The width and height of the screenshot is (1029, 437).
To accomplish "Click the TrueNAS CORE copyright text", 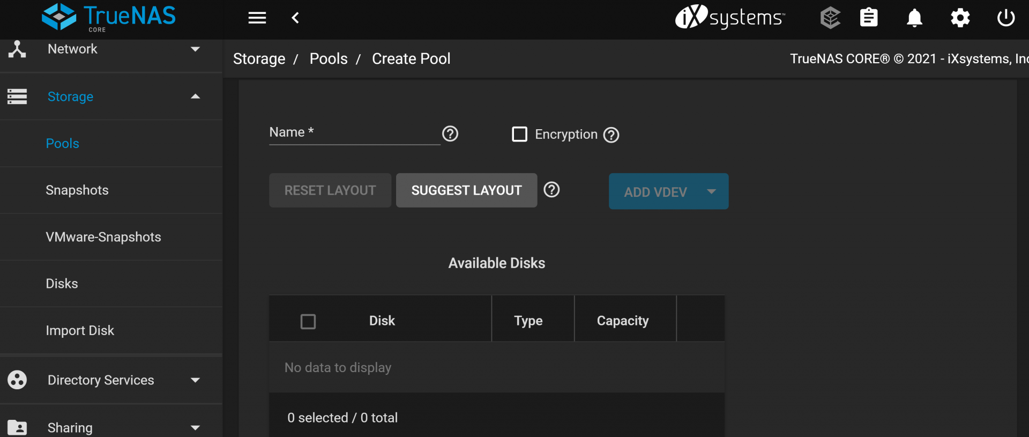I will [x=909, y=59].
